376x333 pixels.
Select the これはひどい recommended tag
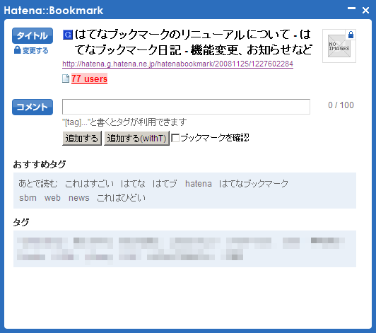(x=122, y=198)
